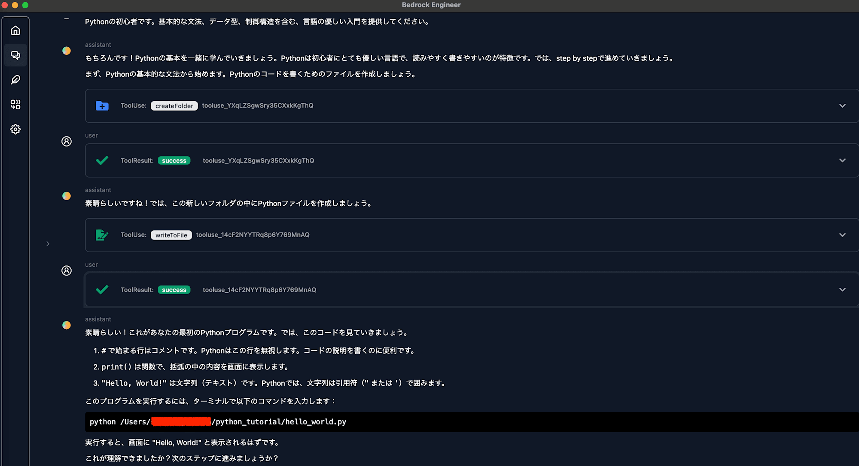Image resolution: width=859 pixels, height=466 pixels.
Task: Select the Bookmarks icon in sidebar
Action: coord(15,80)
